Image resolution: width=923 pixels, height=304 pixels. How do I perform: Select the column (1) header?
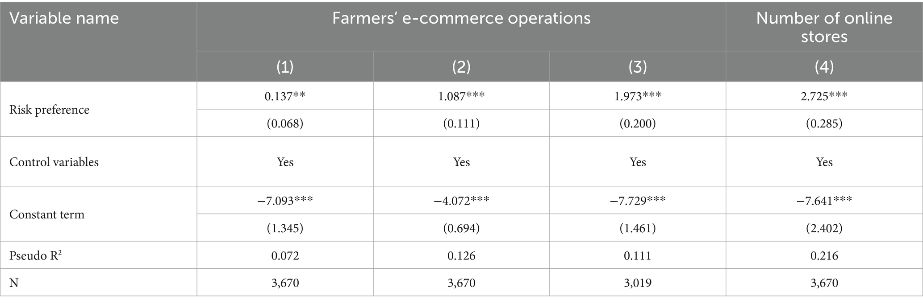285,66
